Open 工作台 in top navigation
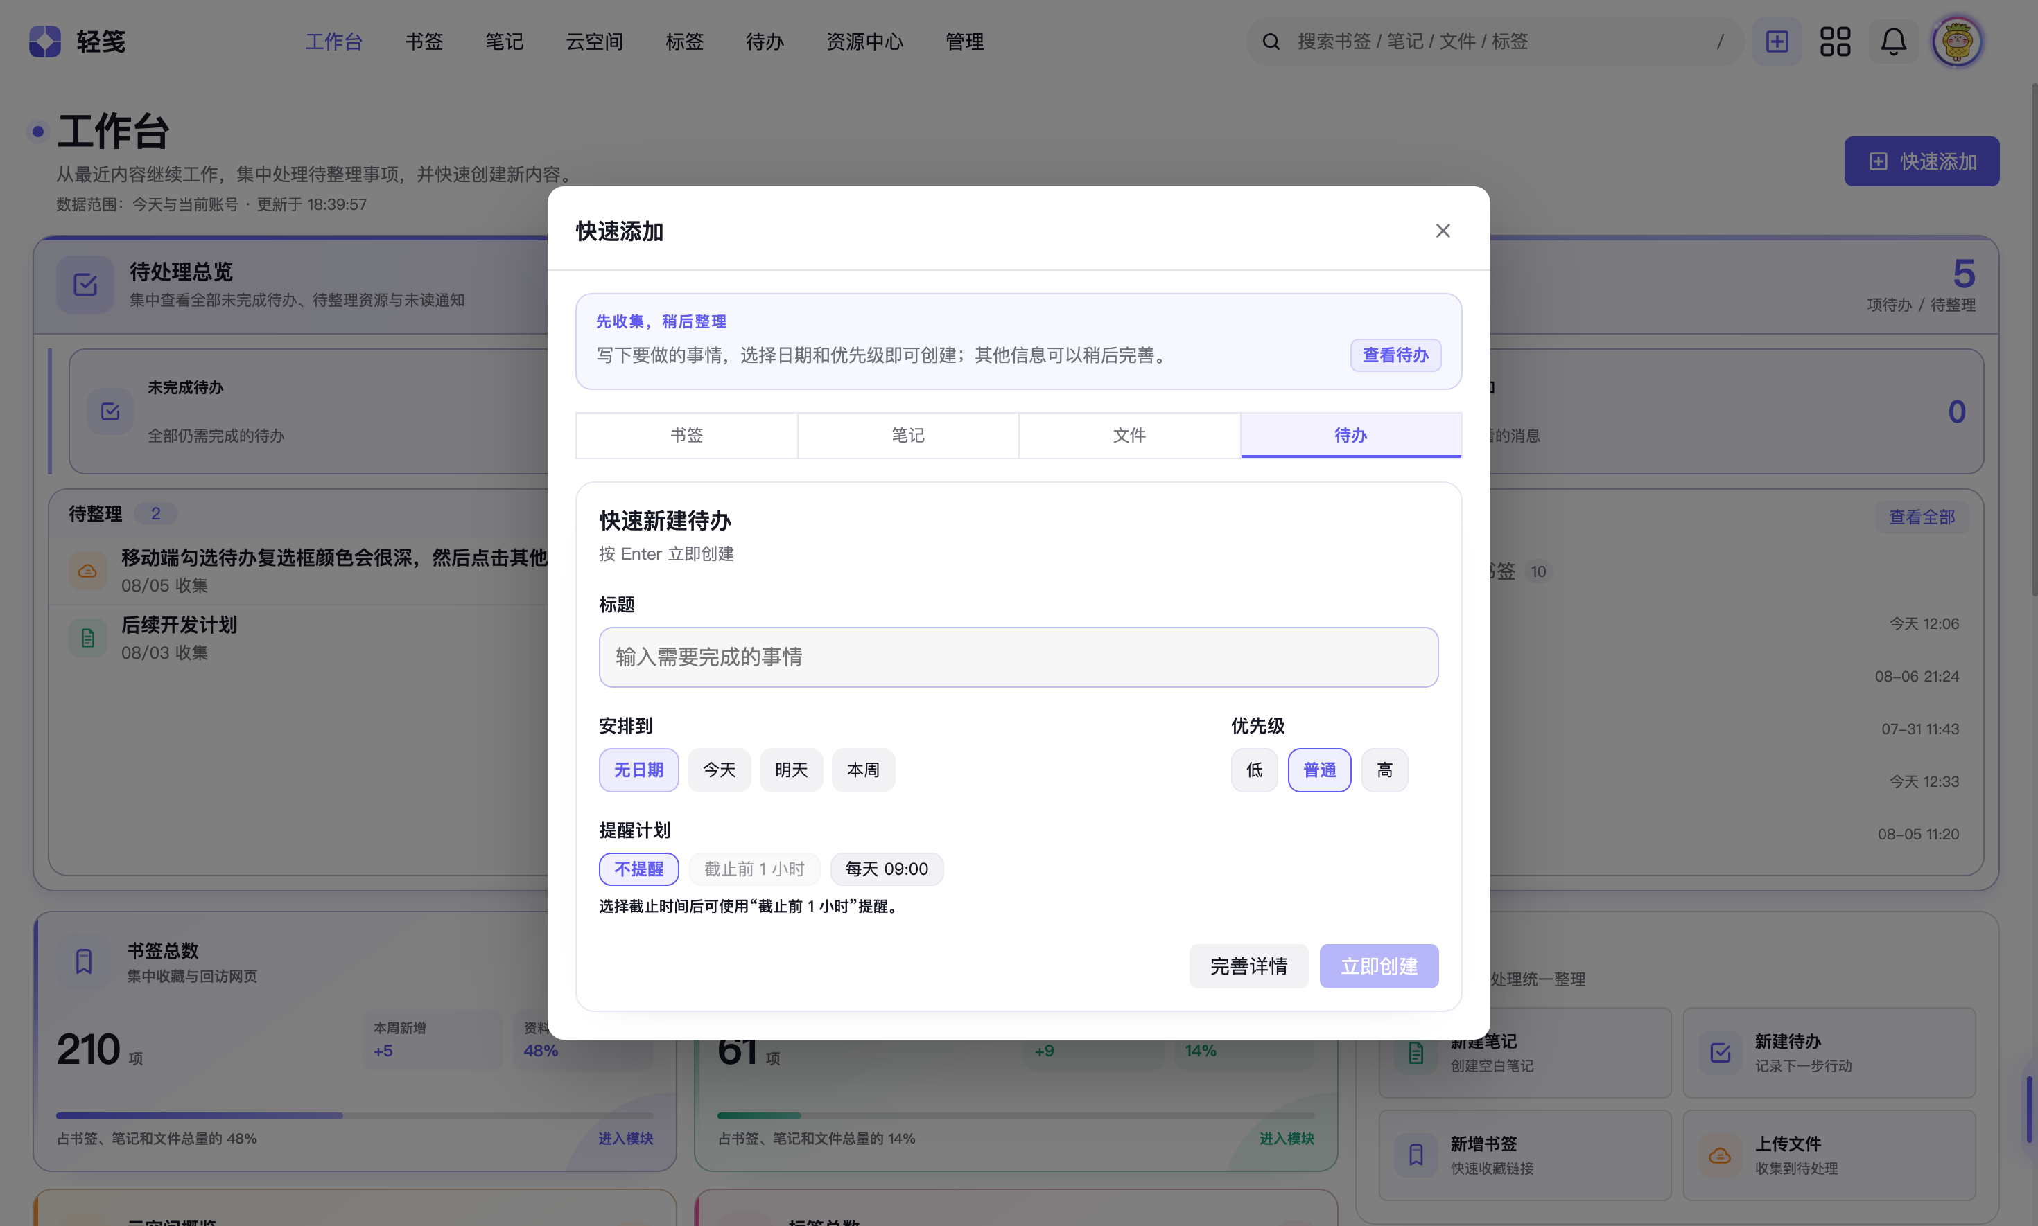This screenshot has height=1226, width=2038. [334, 42]
